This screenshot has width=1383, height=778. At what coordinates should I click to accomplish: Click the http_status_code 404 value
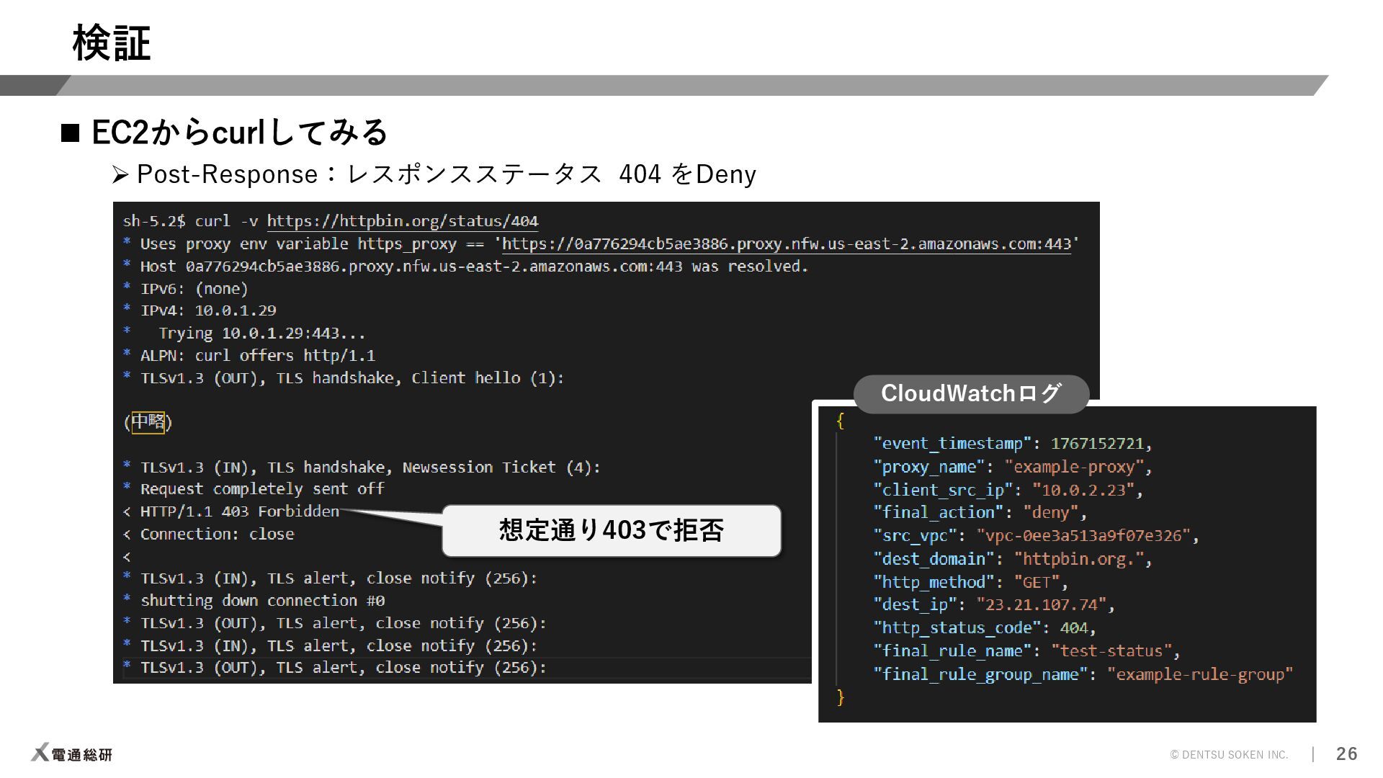point(1073,628)
